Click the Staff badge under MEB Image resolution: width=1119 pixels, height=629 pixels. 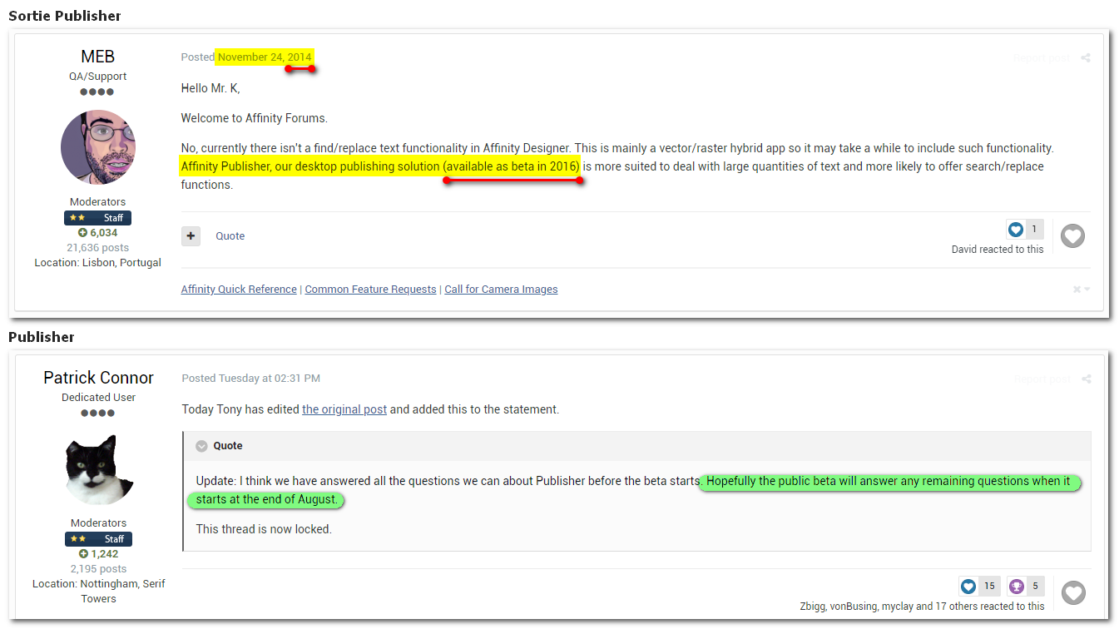click(98, 218)
